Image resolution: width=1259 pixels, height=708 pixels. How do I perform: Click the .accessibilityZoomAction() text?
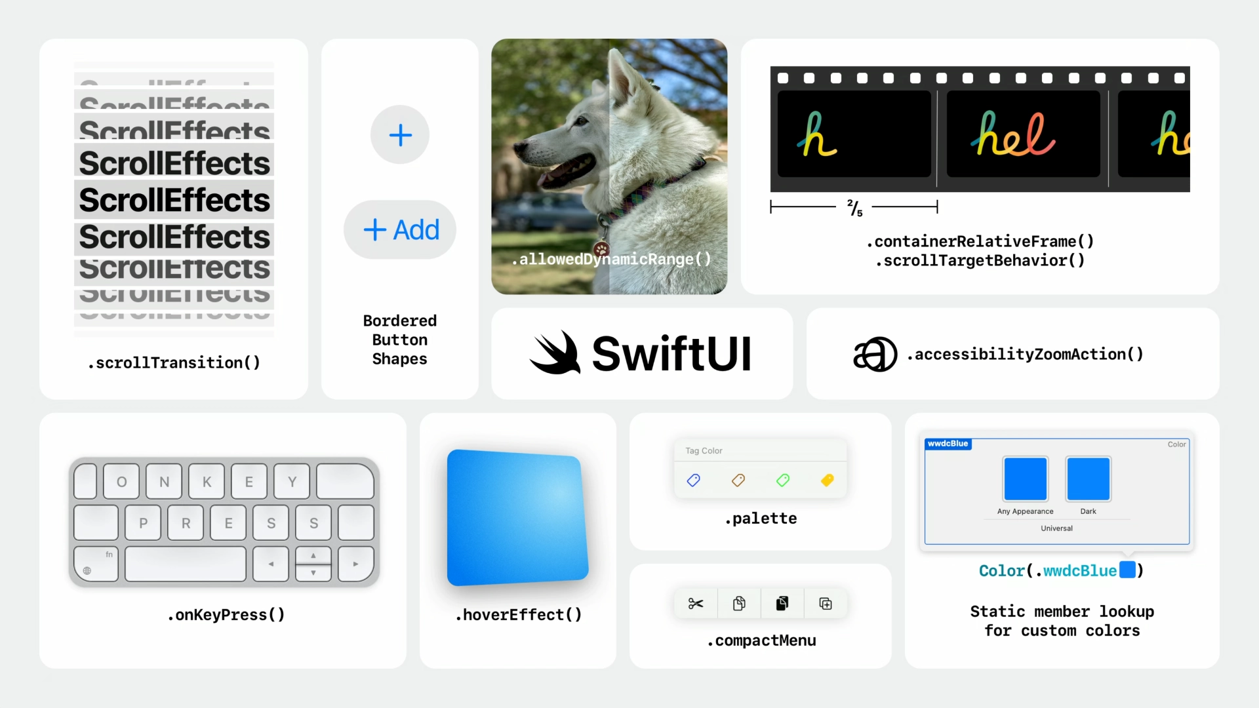click(x=1025, y=354)
